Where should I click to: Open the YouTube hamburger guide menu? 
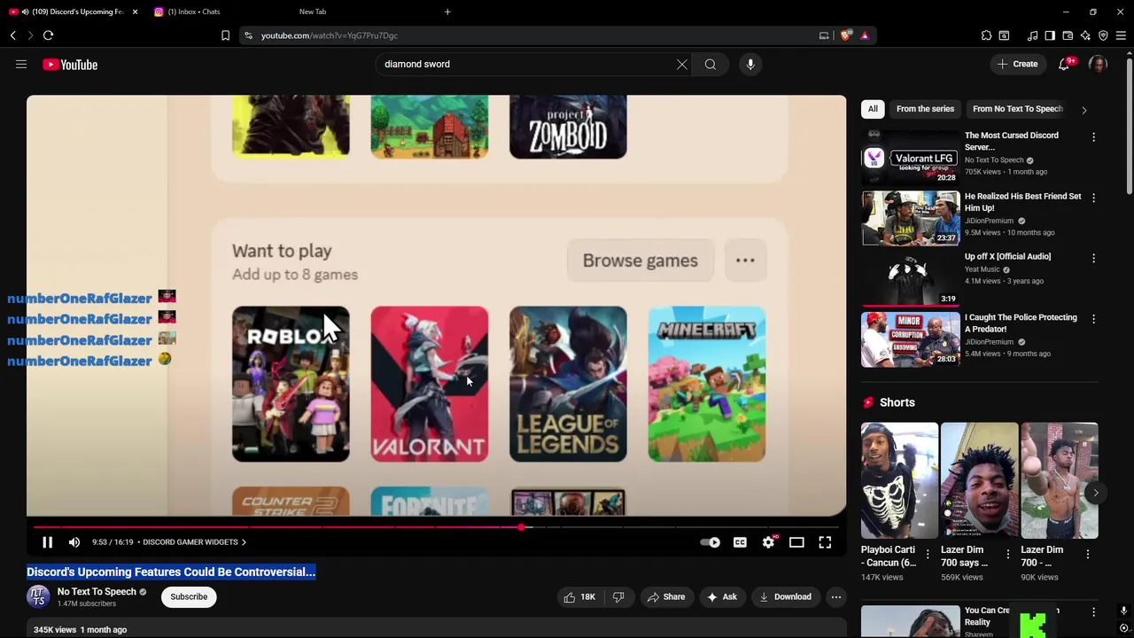click(21, 64)
